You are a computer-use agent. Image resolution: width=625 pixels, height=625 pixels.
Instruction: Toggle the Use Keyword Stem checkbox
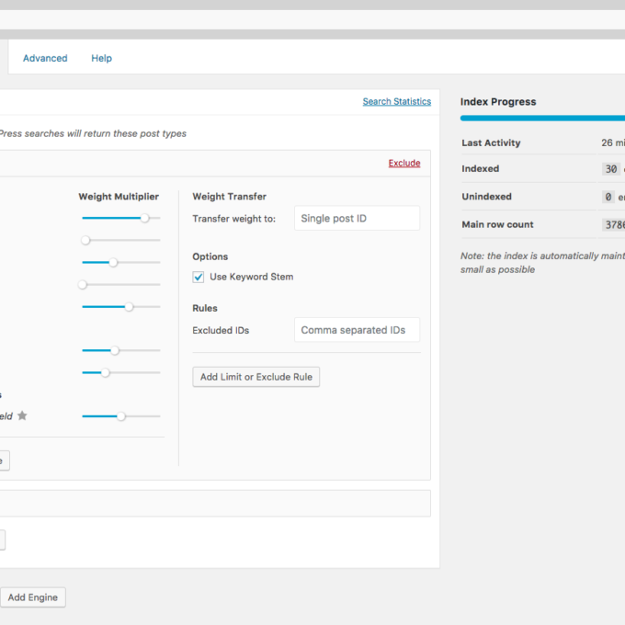click(x=199, y=277)
